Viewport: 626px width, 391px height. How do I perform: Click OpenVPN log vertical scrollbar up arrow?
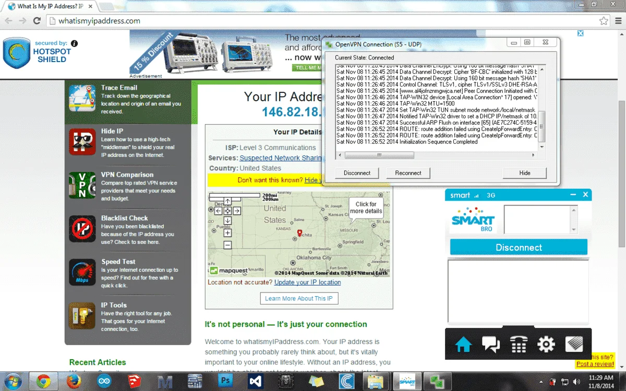click(541, 68)
